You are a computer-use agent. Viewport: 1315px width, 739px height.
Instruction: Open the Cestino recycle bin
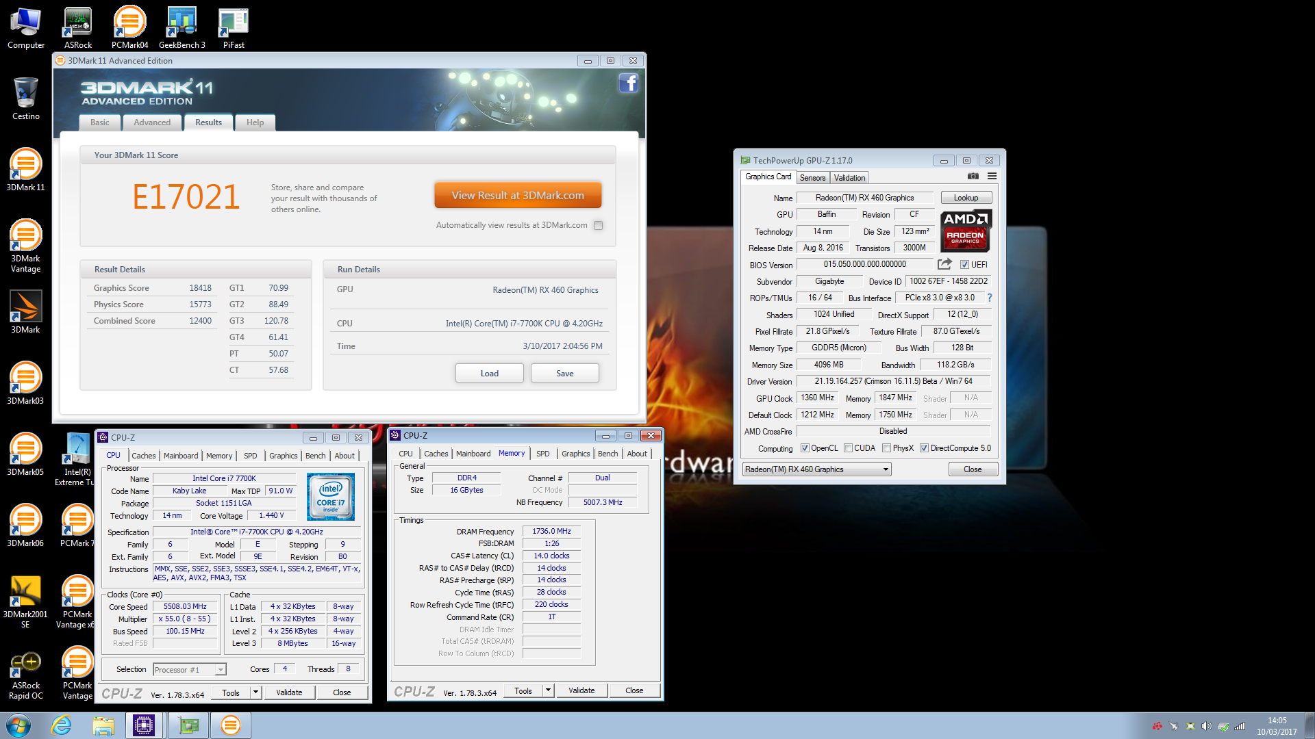(x=26, y=99)
